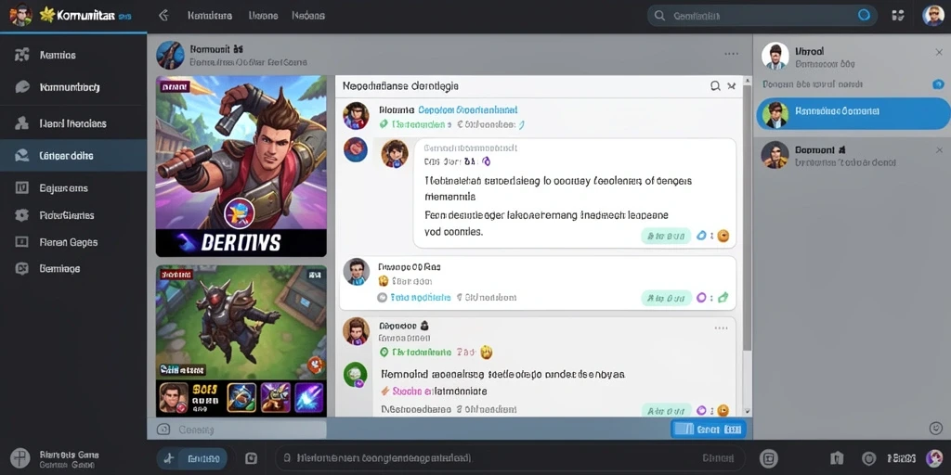Click the shield-shaped icon in the bottom bar
This screenshot has width=951, height=475.
838,458
